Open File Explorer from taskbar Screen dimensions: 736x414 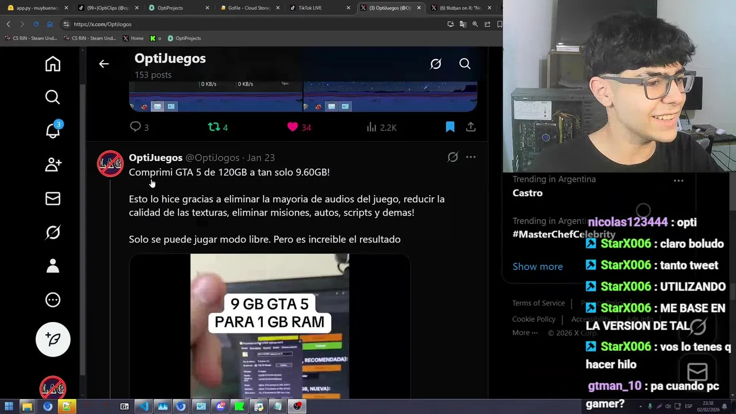(x=27, y=407)
